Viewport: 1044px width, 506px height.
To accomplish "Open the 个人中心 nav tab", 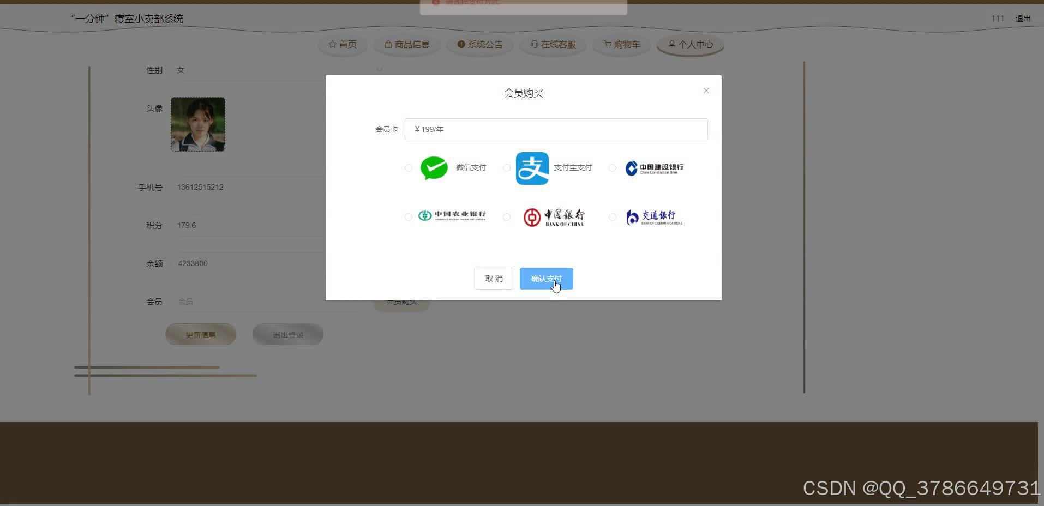I will point(691,44).
